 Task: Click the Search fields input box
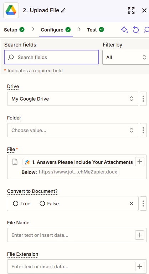(52, 57)
